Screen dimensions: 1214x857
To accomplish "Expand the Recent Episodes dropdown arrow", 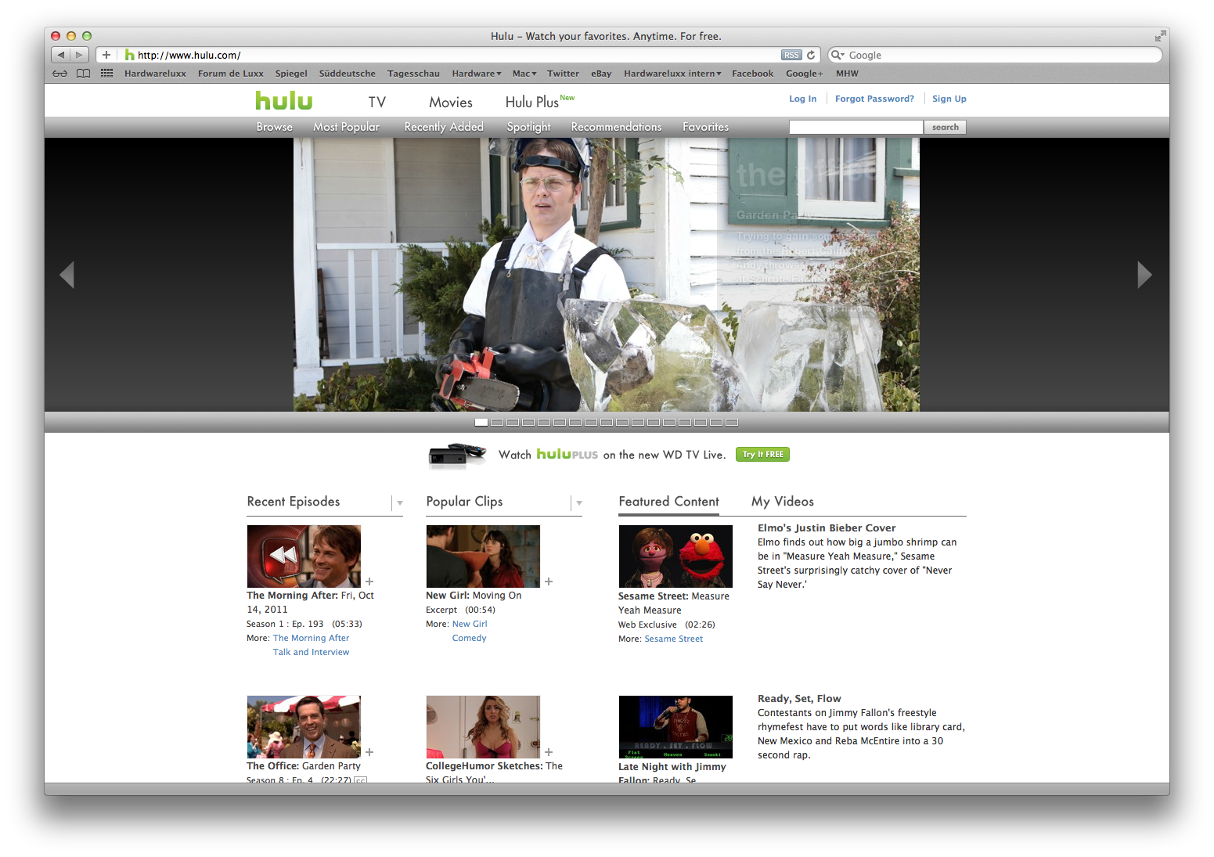I will coord(400,503).
